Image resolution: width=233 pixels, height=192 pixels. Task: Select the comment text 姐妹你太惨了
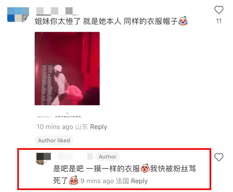(58, 21)
